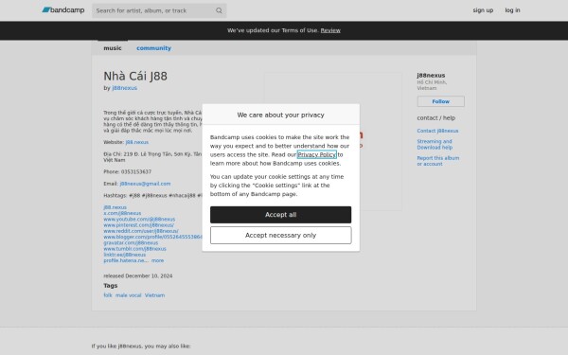
Task: Open the www.pinterest.com/j88nexus/ link
Action: point(138,225)
